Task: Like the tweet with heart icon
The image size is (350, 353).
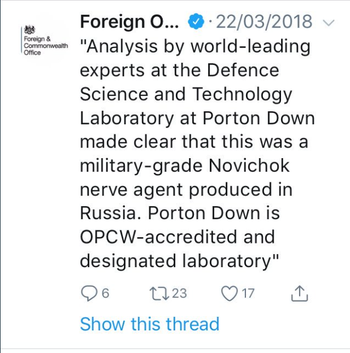Action: (x=228, y=293)
